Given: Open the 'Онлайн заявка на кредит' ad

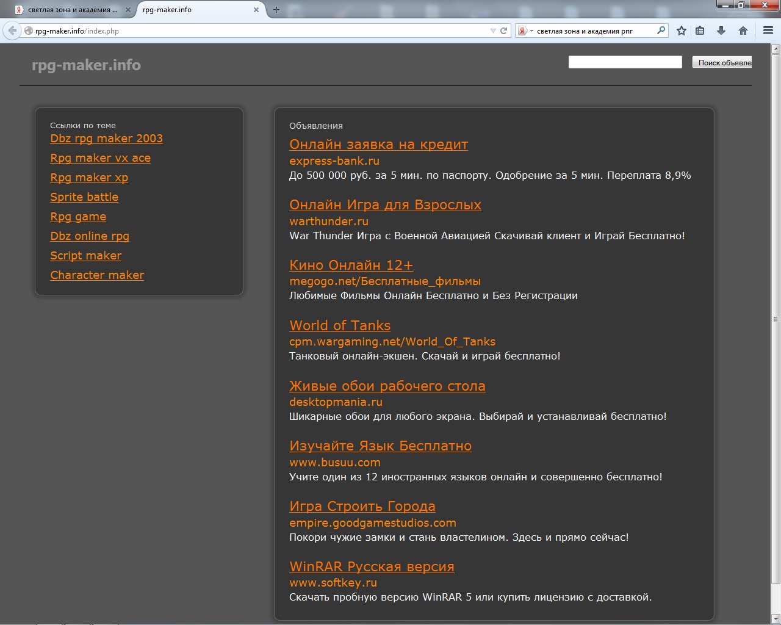Looking at the screenshot, I should point(378,145).
